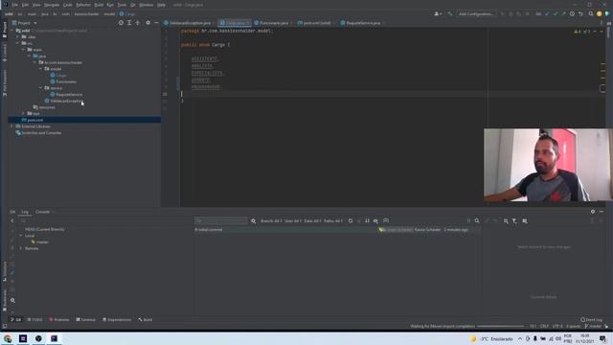
Task: Click the Maven import progress bar
Action: 500,326
